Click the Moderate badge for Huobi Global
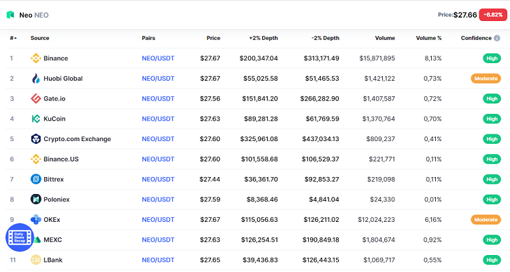 point(486,79)
